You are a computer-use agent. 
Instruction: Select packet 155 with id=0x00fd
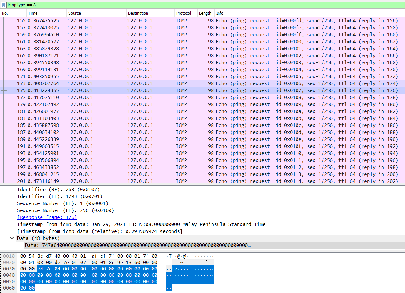coord(202,21)
